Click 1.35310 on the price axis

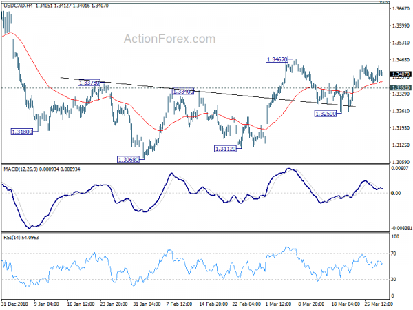[401, 43]
